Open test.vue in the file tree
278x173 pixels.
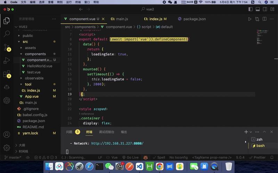click(34, 72)
